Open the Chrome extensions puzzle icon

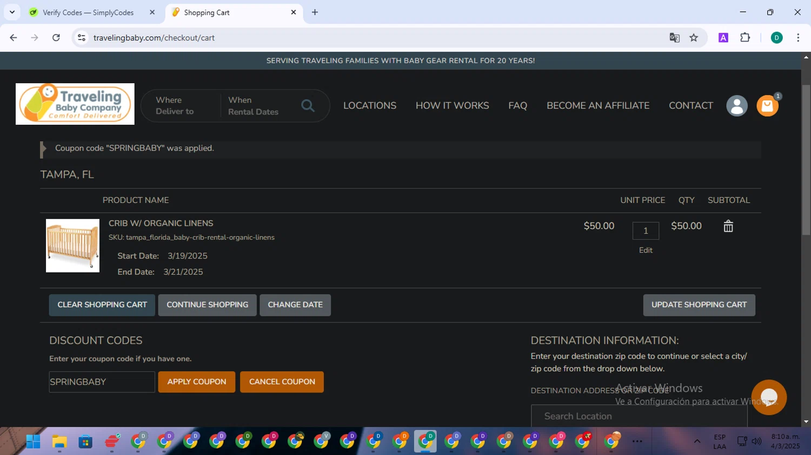[745, 38]
